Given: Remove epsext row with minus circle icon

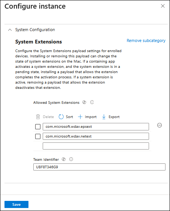Looking at the screenshot, I should [160, 125].
